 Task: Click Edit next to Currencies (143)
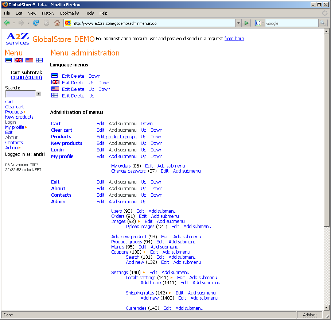click(167, 308)
